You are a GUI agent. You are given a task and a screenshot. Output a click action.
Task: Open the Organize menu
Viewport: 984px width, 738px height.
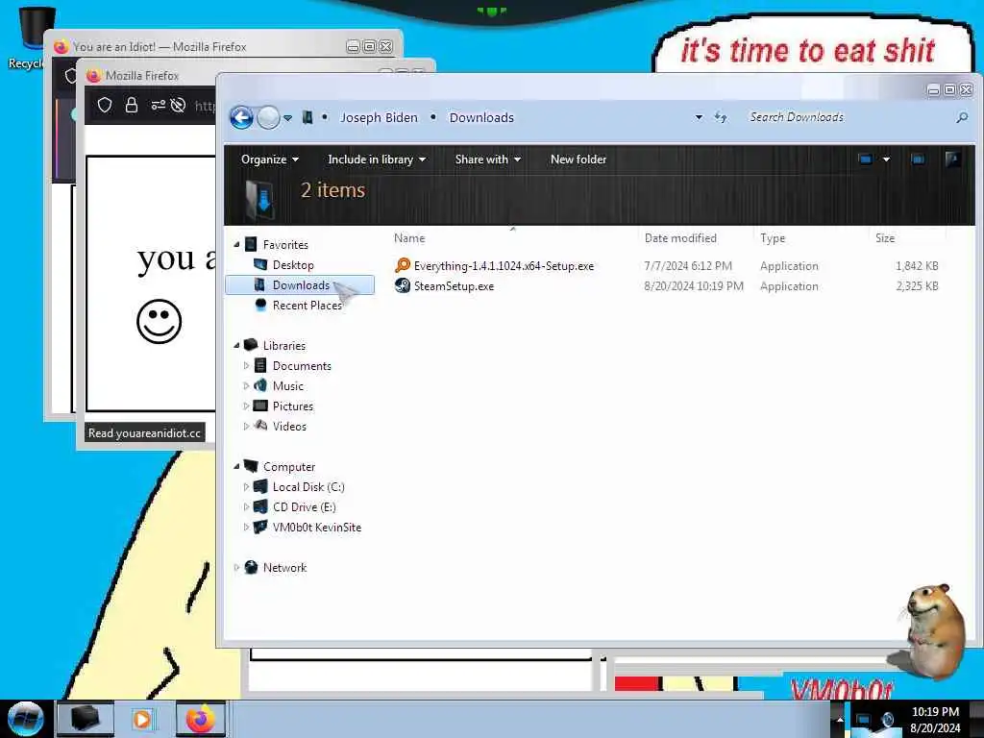(270, 160)
